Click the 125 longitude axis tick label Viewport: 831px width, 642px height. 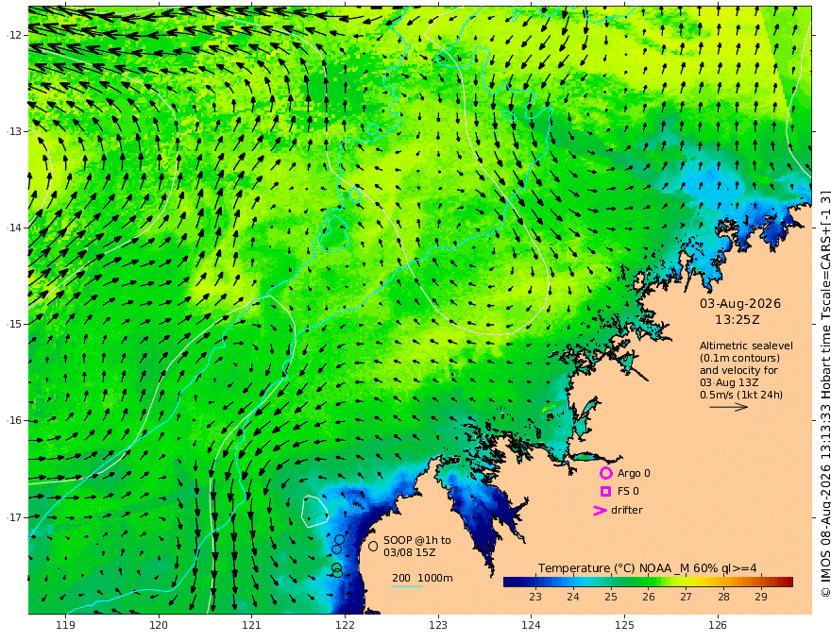click(624, 625)
